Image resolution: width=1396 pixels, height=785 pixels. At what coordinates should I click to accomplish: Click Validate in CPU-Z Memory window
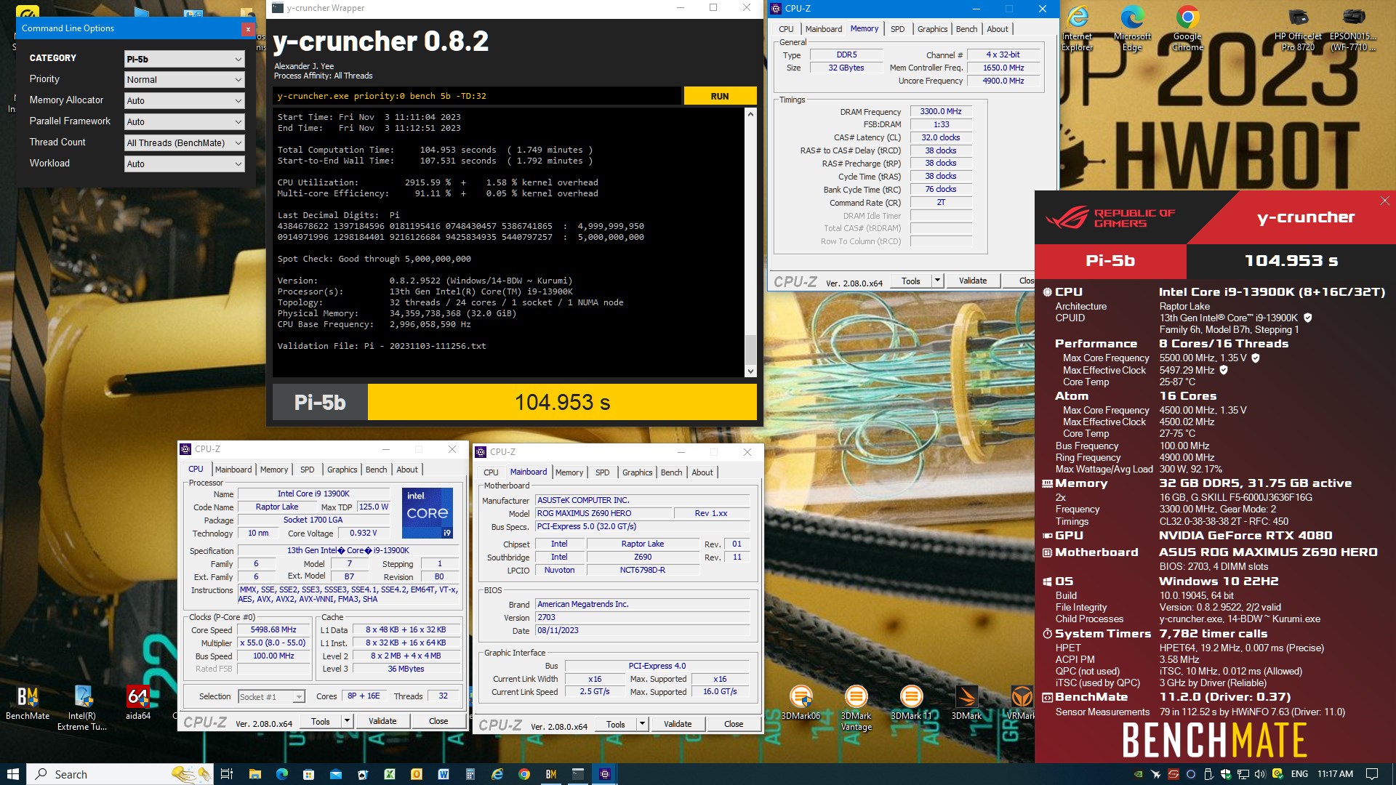(973, 281)
